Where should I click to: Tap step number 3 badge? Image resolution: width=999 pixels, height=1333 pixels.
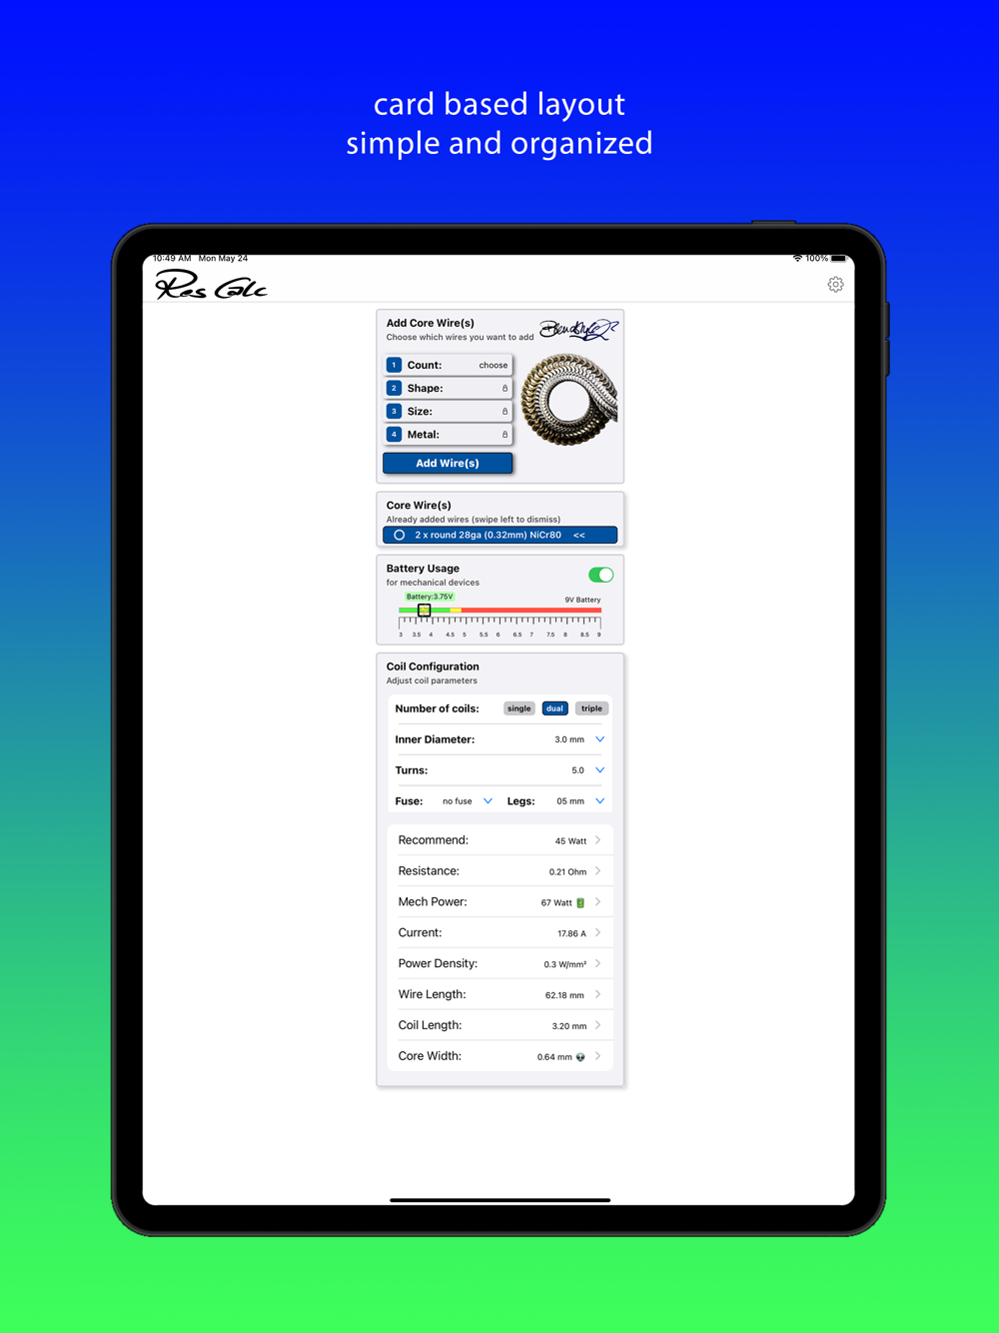(x=394, y=411)
